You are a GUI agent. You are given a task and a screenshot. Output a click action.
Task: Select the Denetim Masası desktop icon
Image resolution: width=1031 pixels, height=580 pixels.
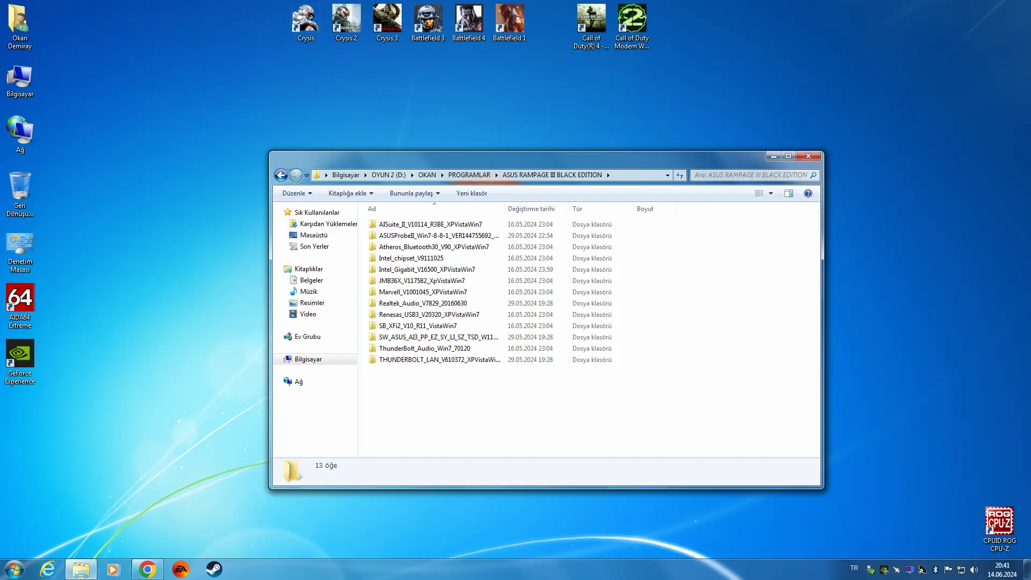pyautogui.click(x=20, y=252)
